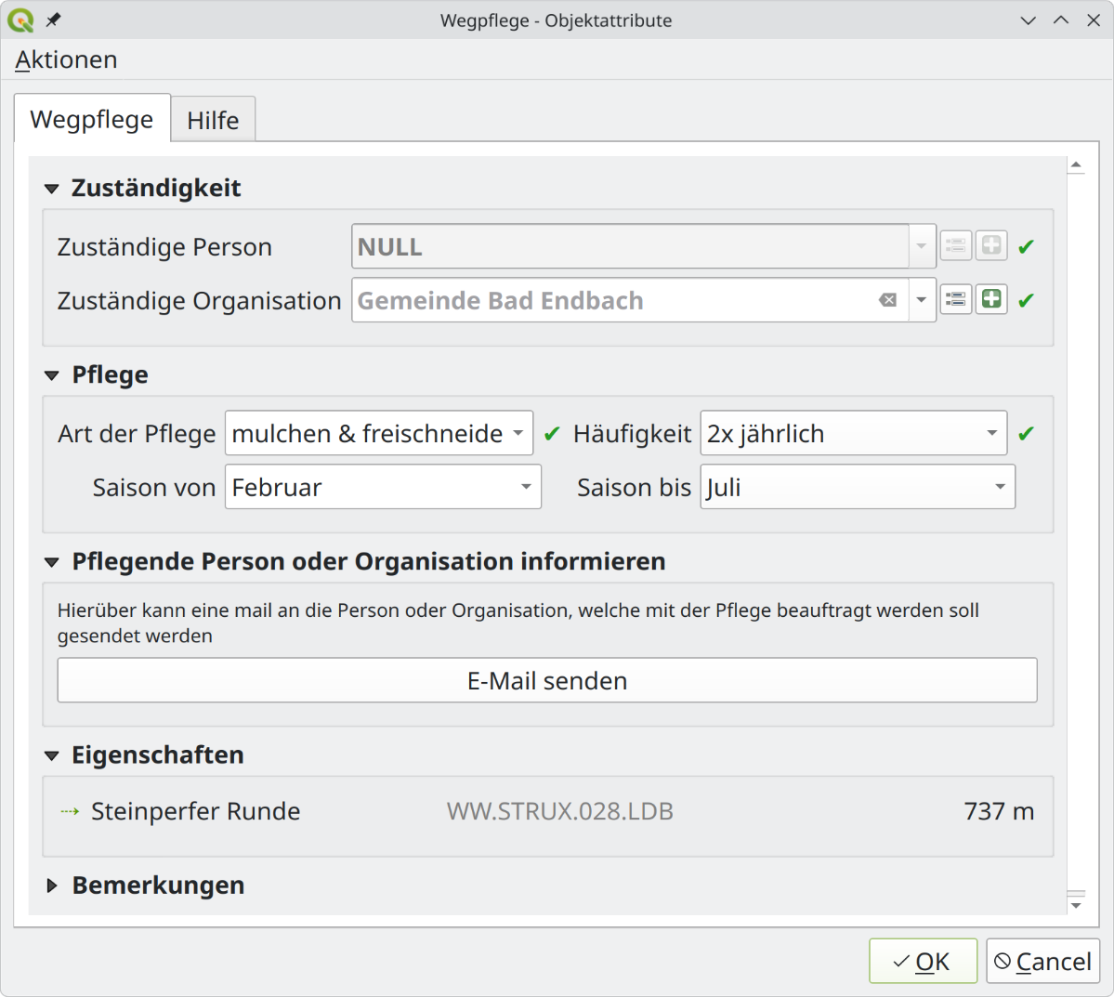
Task: Click the 737 m length value
Action: [x=999, y=811]
